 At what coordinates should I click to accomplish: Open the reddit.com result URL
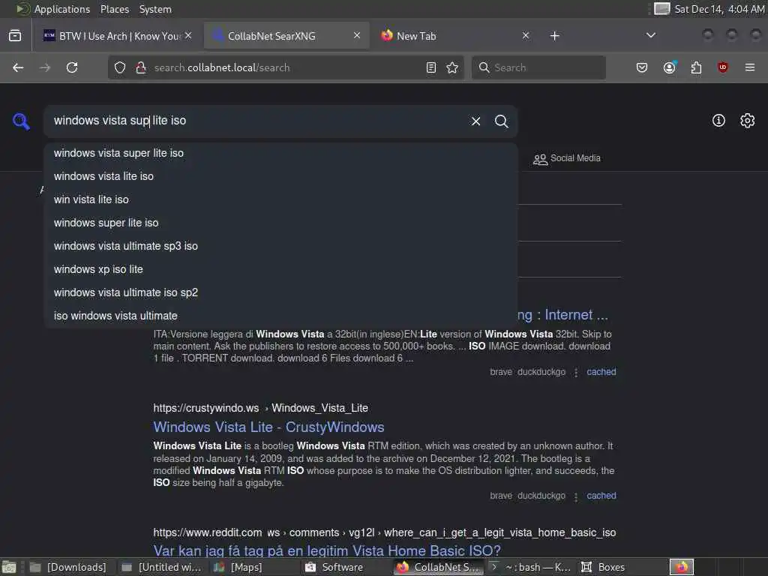tap(385, 532)
